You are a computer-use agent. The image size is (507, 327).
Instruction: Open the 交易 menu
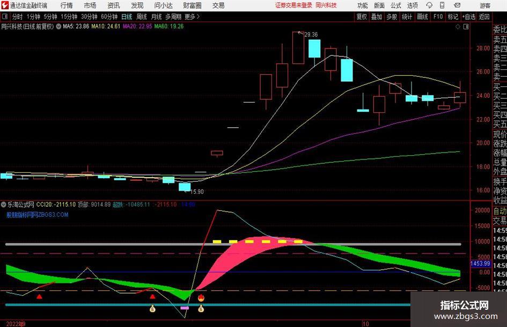(x=218, y=5)
